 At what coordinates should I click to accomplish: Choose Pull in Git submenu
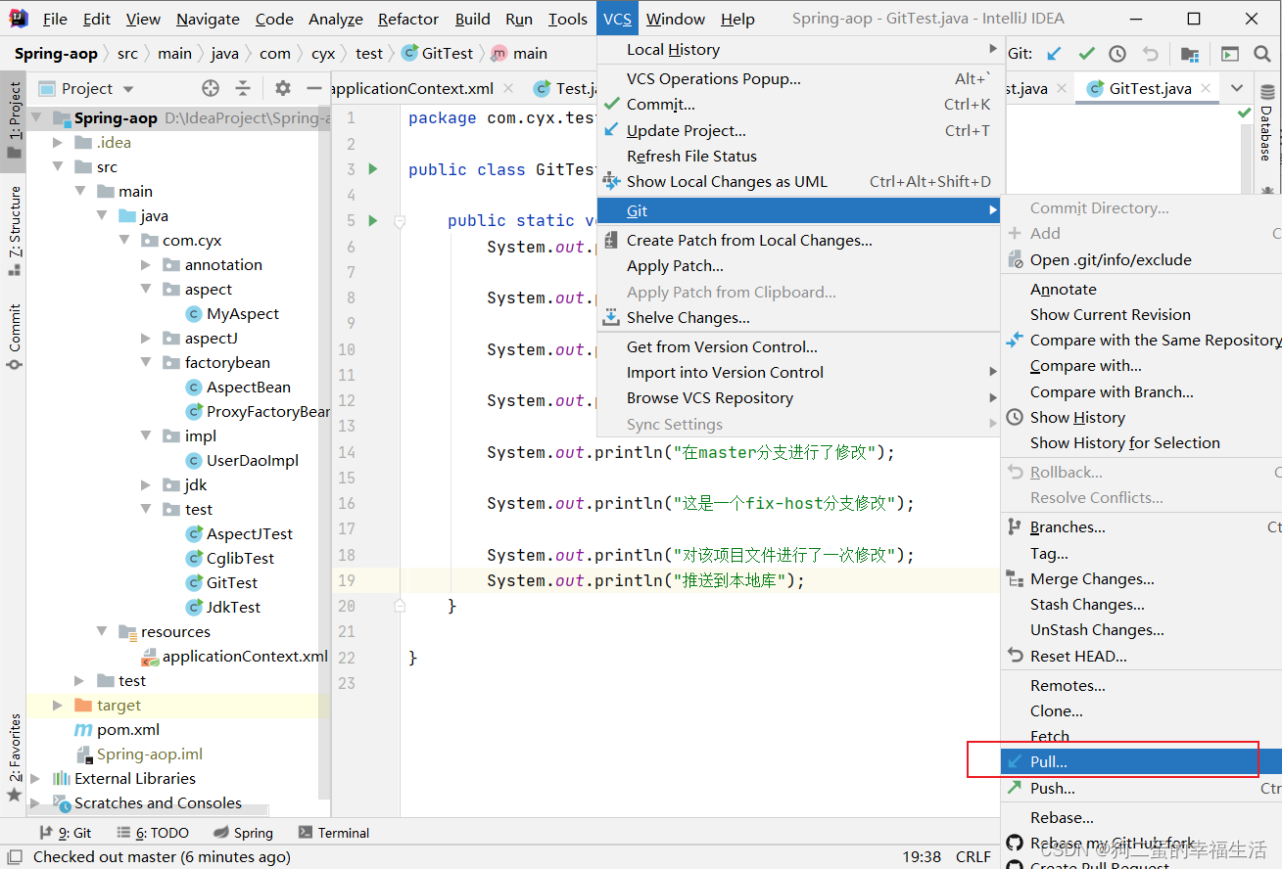coord(1141,761)
